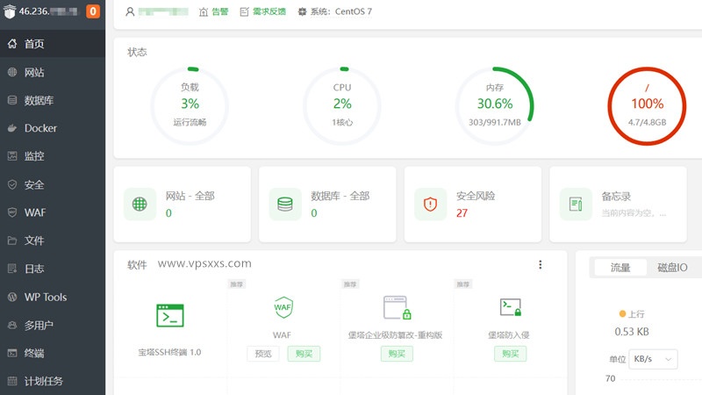Click the user account icon
The width and height of the screenshot is (702, 395).
pyautogui.click(x=130, y=11)
